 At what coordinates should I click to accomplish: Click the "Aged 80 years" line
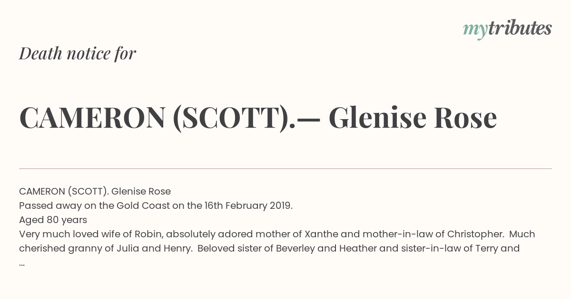pos(53,220)
